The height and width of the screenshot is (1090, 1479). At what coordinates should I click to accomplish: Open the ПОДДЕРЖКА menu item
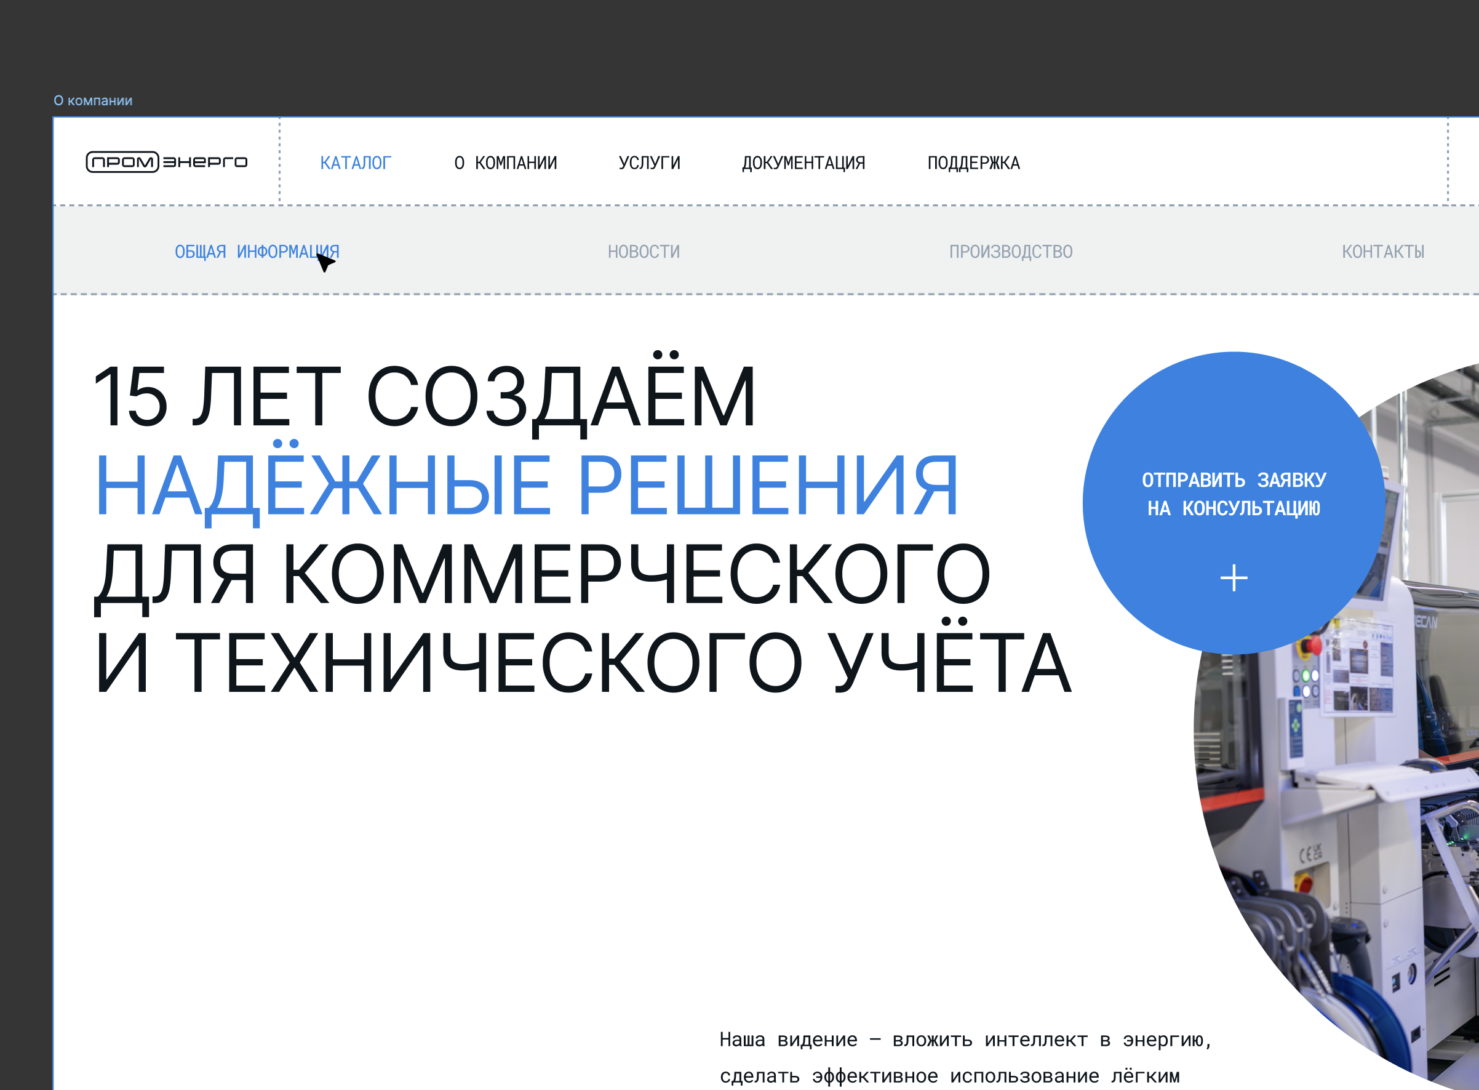(x=974, y=163)
